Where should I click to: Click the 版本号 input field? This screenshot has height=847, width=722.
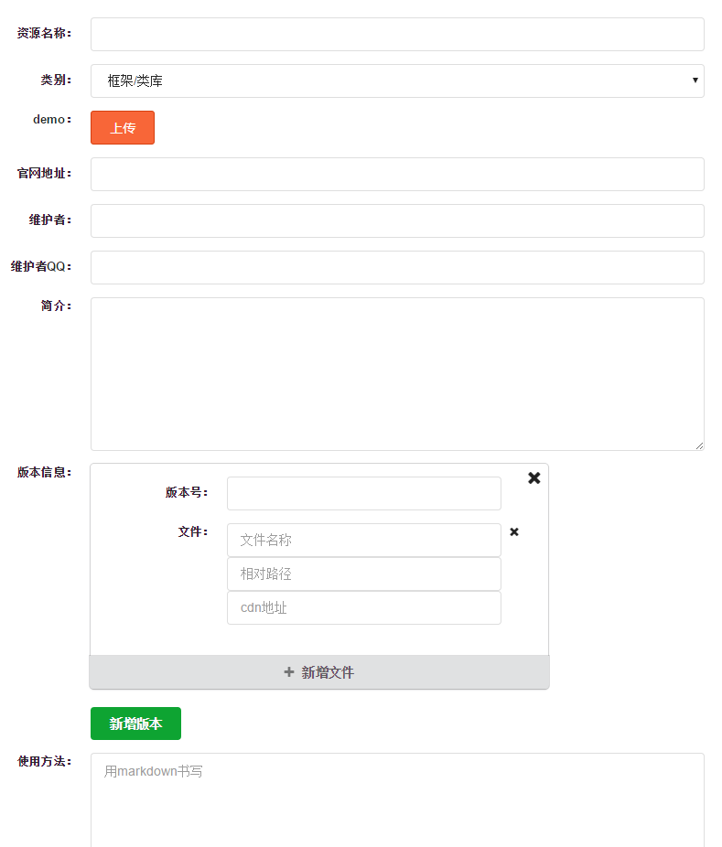coord(364,493)
